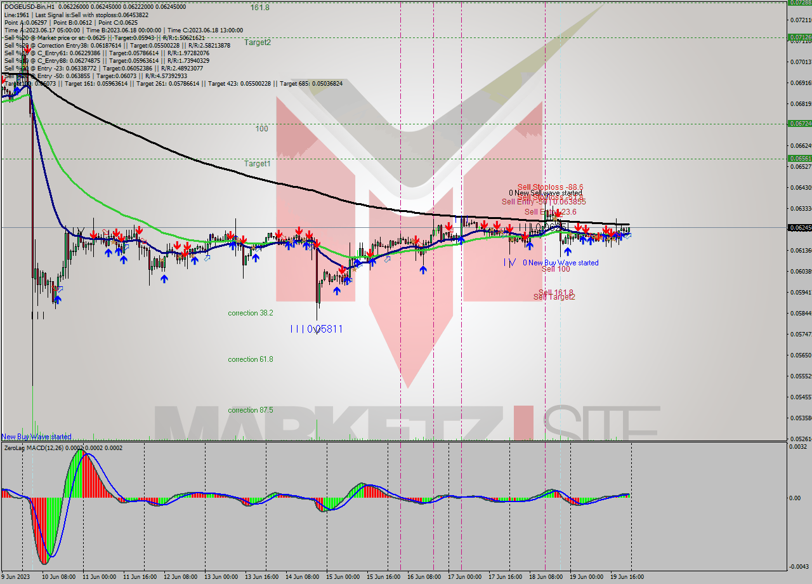Click the 0.06038 price axis value

pyautogui.click(x=801, y=271)
